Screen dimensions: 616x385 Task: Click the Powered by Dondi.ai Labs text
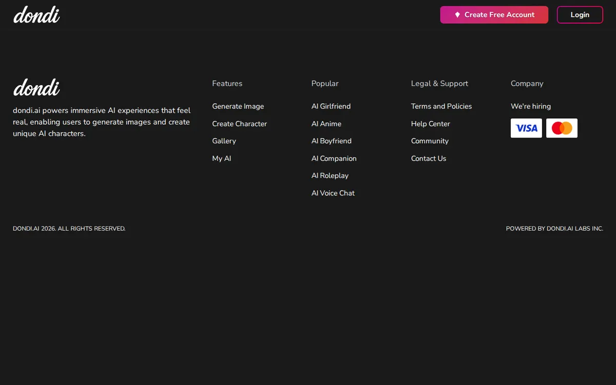[554, 228]
